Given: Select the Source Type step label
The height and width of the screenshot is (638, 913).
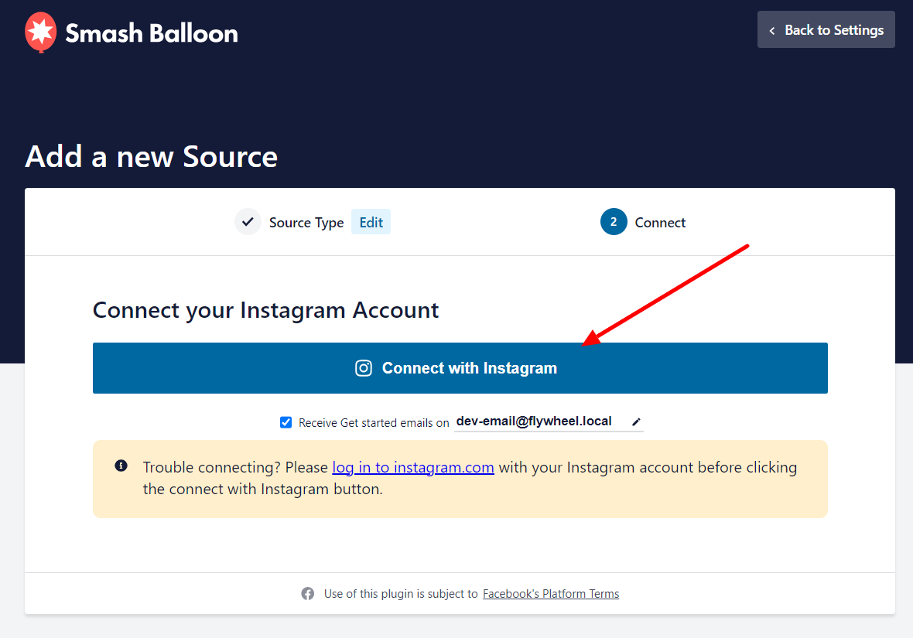Looking at the screenshot, I should tap(306, 223).
